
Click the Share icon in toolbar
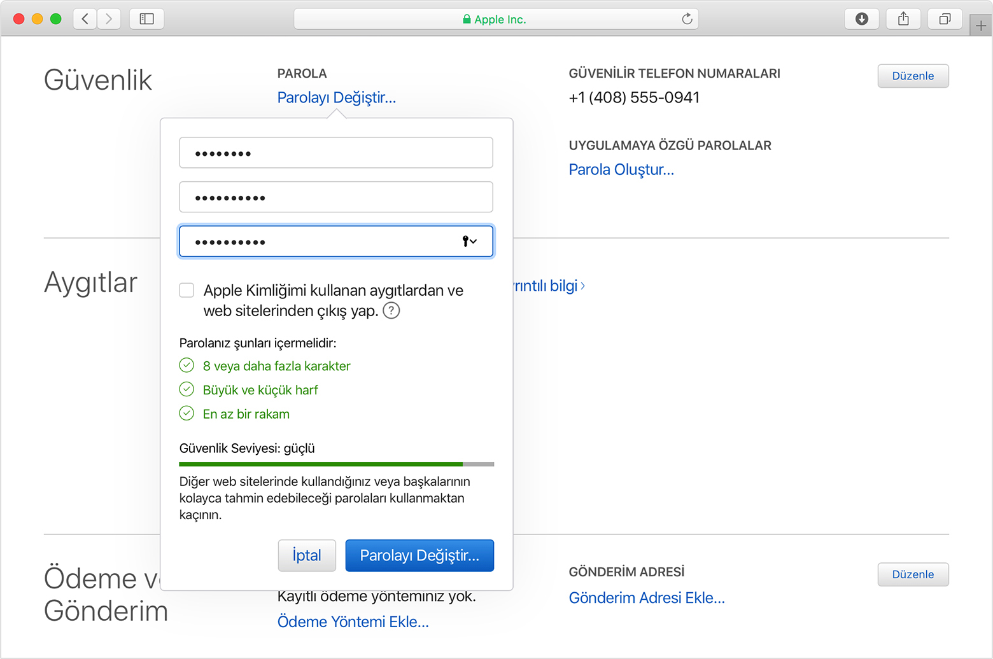point(903,19)
